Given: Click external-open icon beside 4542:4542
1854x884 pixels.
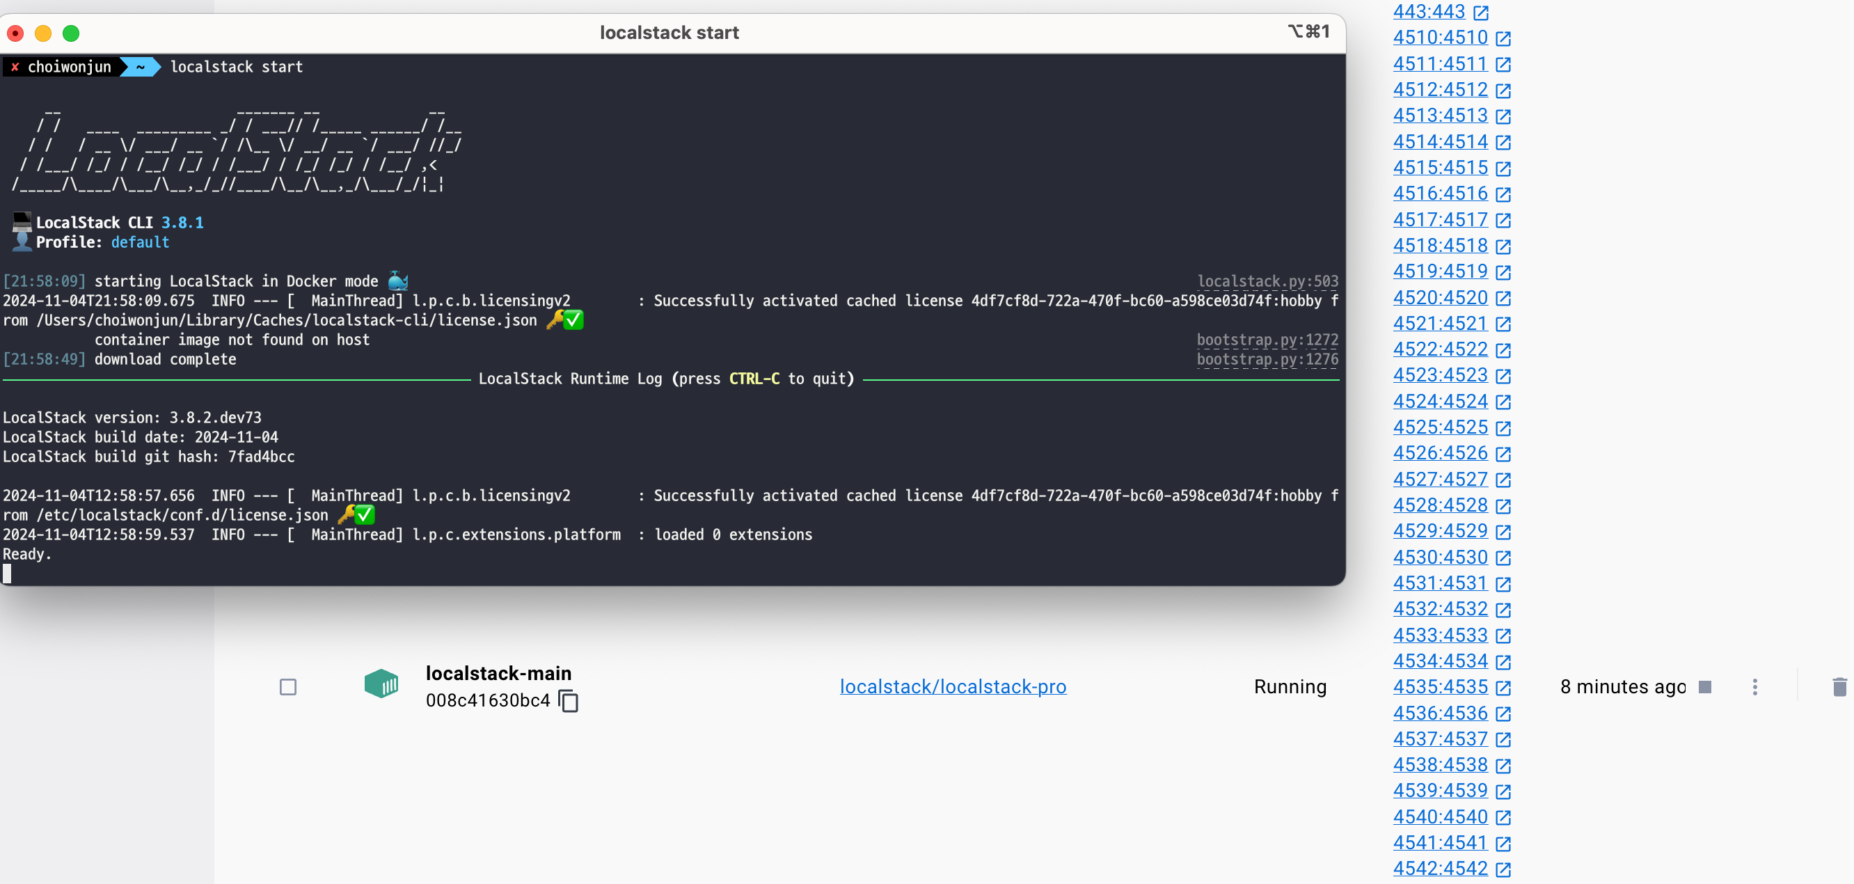Looking at the screenshot, I should pyautogui.click(x=1503, y=869).
